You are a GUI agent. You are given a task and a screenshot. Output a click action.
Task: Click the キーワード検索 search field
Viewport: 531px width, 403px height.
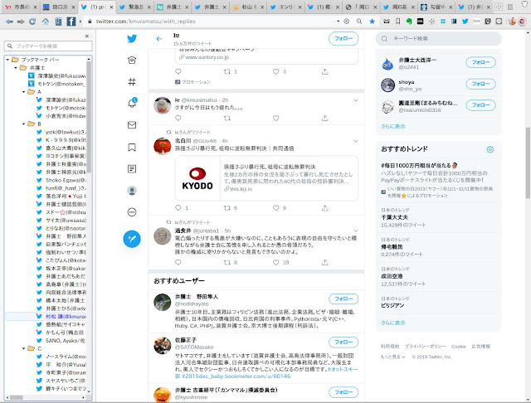coord(438,39)
